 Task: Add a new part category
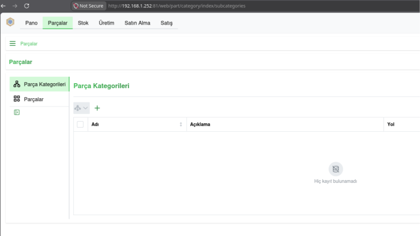click(x=97, y=108)
